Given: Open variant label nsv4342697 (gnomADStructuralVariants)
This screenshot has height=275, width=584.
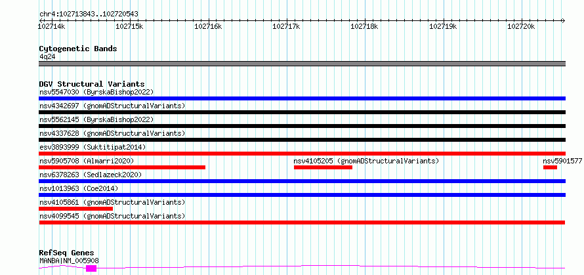Looking at the screenshot, I should (x=112, y=106).
